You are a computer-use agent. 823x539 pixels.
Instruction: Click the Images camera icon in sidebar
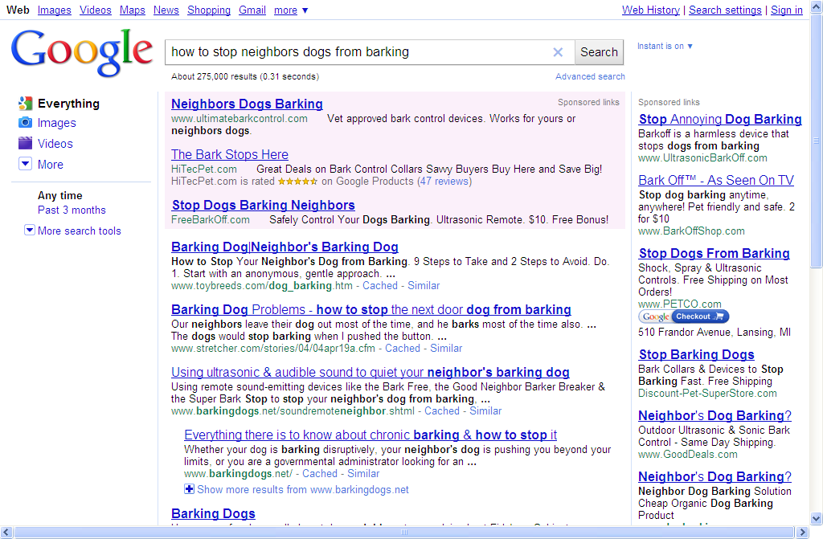(25, 123)
